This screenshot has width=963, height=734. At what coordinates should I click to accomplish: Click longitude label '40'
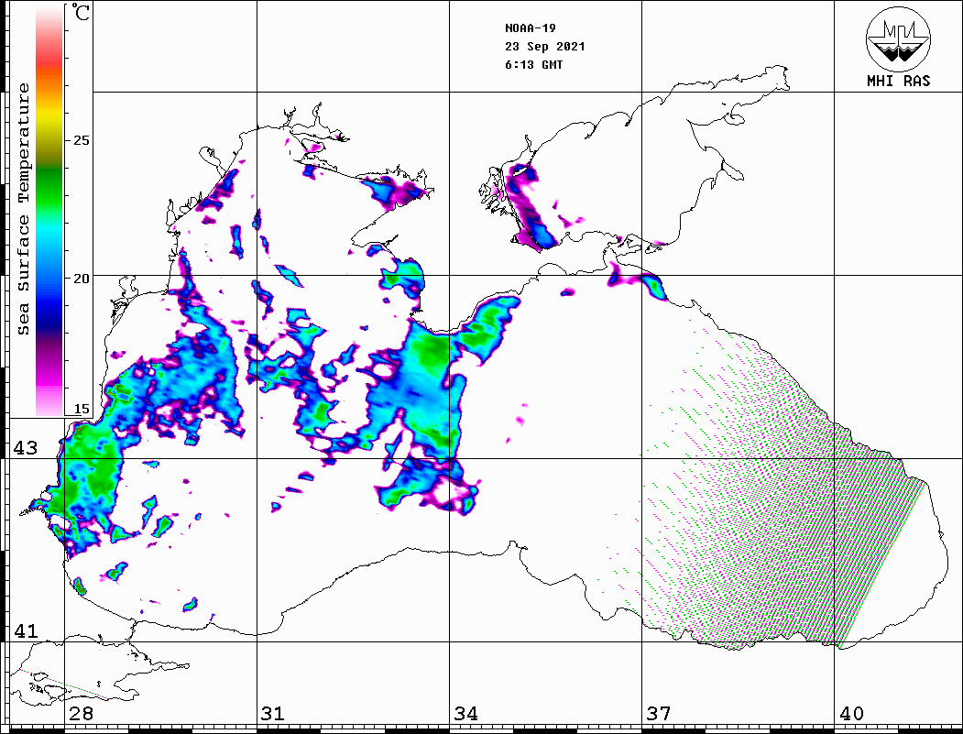click(x=851, y=713)
